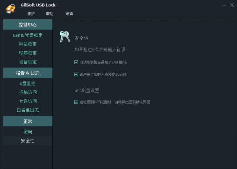Open the 保护 menu
The width and height of the screenshot is (237, 169).
(x=31, y=14)
